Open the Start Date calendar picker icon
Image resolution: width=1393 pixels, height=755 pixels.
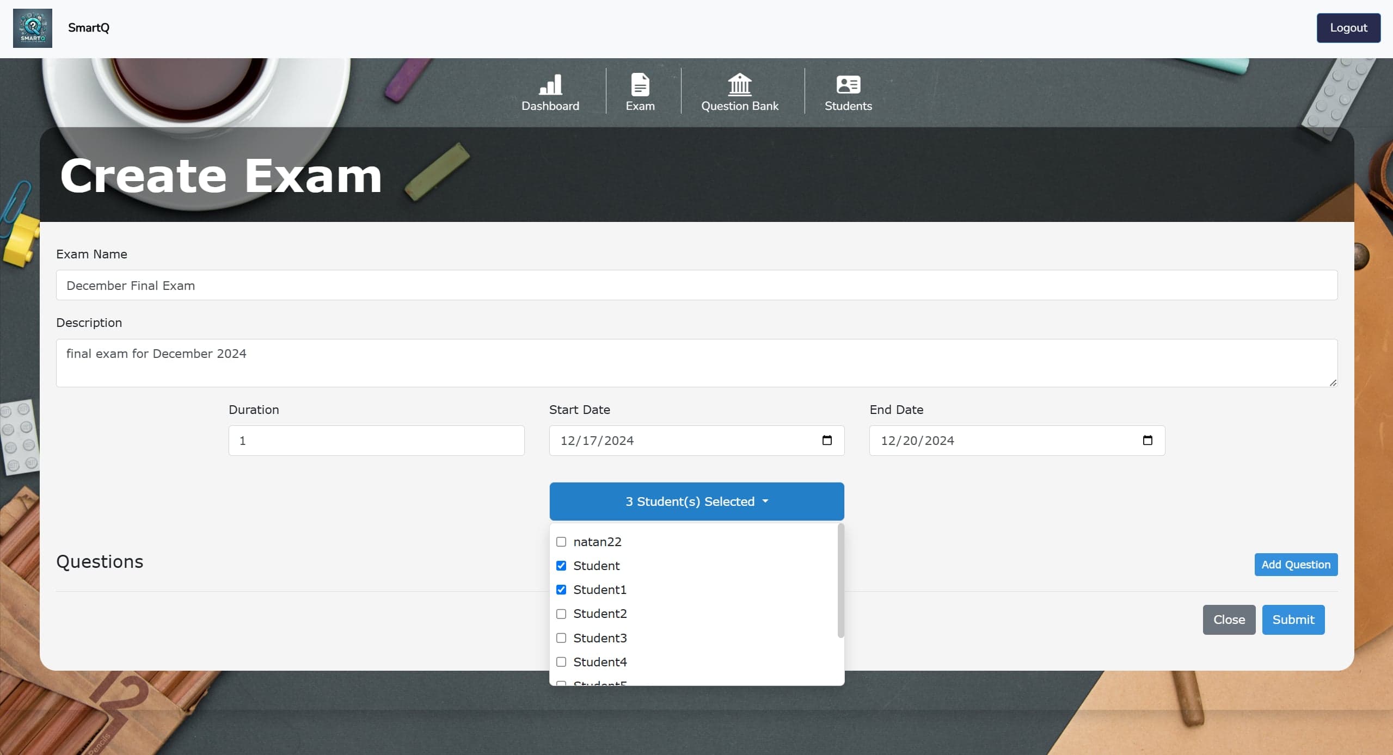[x=827, y=440]
